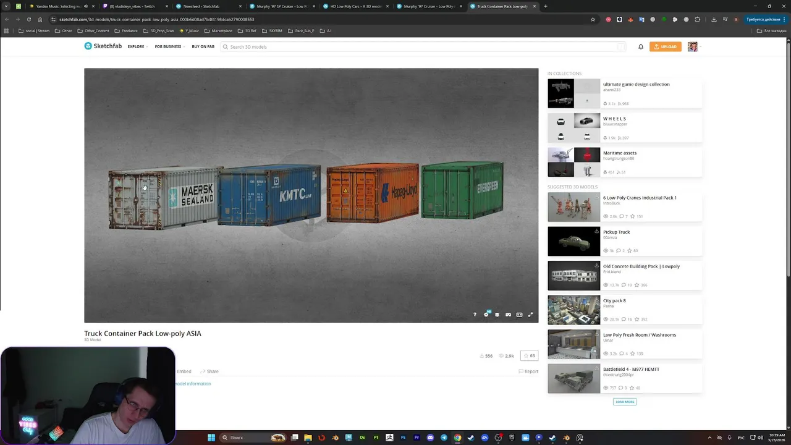
Task: Click the Report link
Action: point(528,371)
